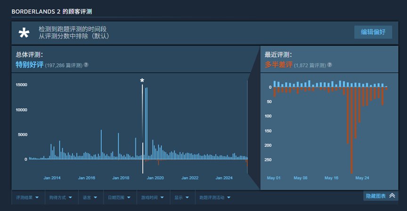Image resolution: width=407 pixels, height=211 pixels.
Task: Click the large asterisk icon in notice banner
Action: coord(24,34)
